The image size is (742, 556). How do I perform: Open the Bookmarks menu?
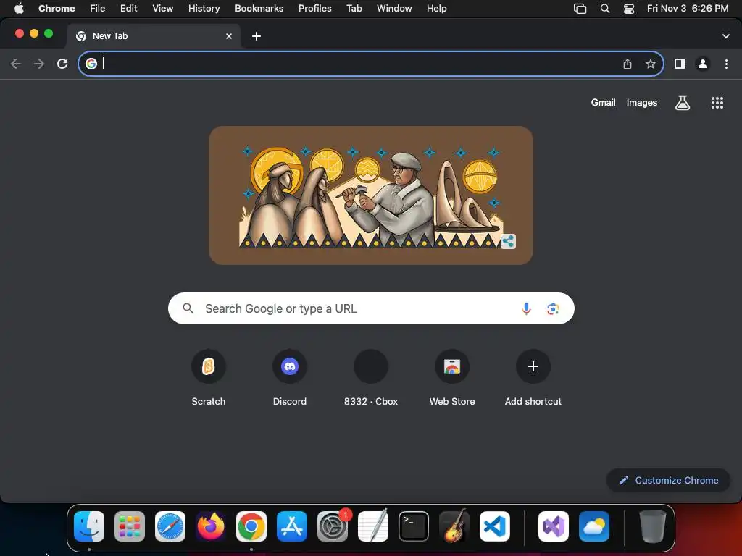coord(259,9)
